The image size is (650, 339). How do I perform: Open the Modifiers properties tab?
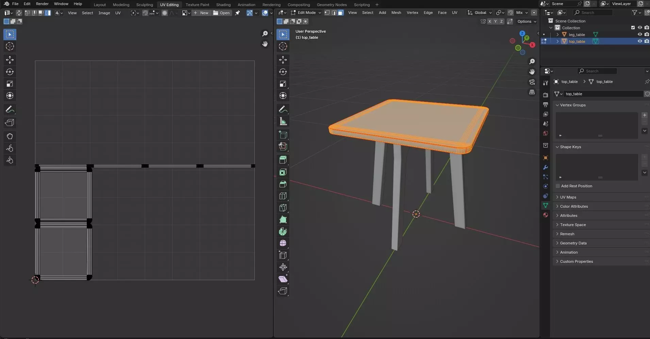546,167
